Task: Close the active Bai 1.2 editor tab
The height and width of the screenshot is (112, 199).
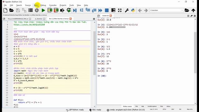Action: tap(71, 19)
